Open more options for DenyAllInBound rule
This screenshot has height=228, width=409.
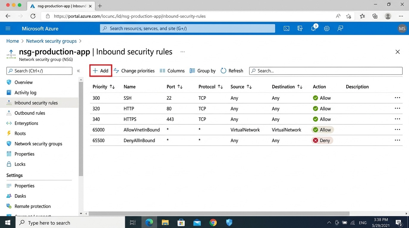tap(397, 140)
